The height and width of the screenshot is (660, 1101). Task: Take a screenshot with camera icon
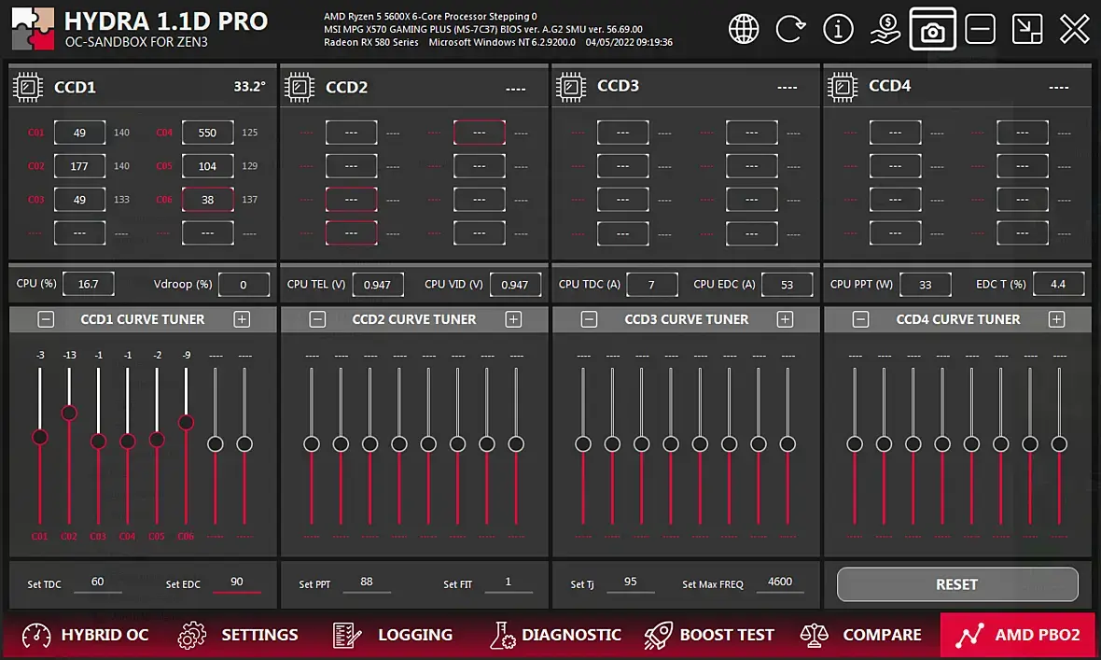pos(932,30)
